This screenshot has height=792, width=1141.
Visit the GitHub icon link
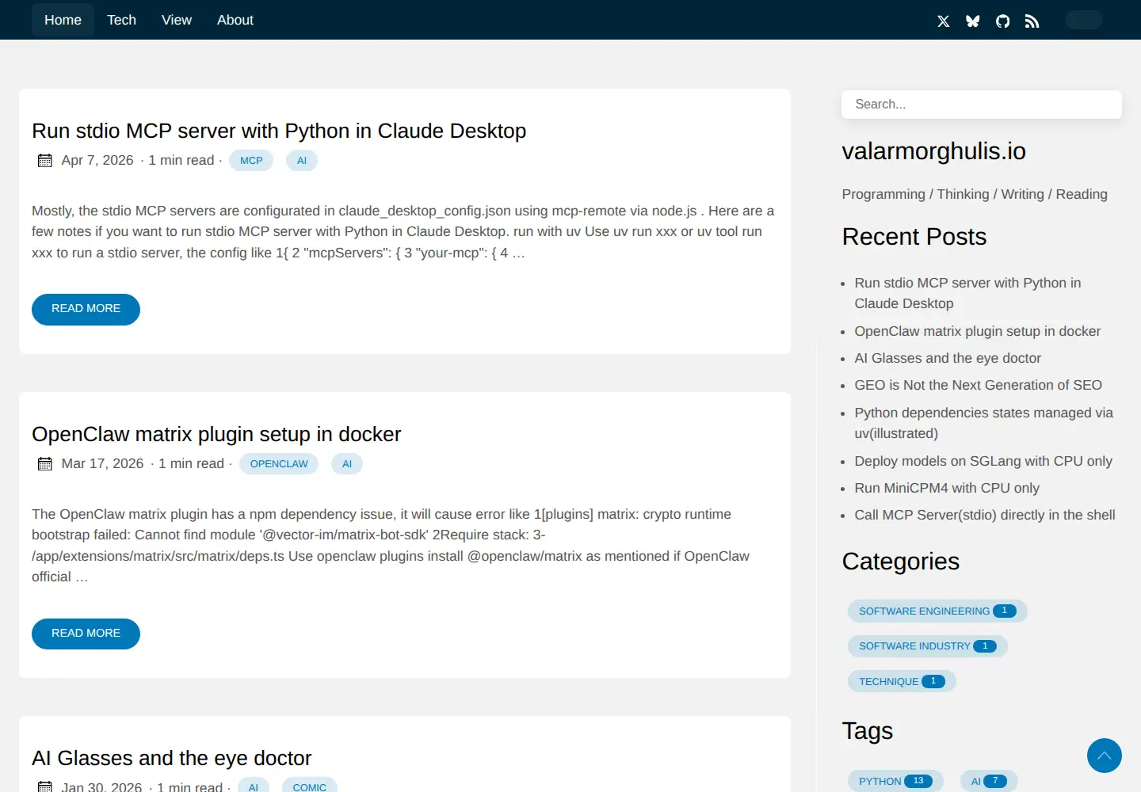[1003, 21]
